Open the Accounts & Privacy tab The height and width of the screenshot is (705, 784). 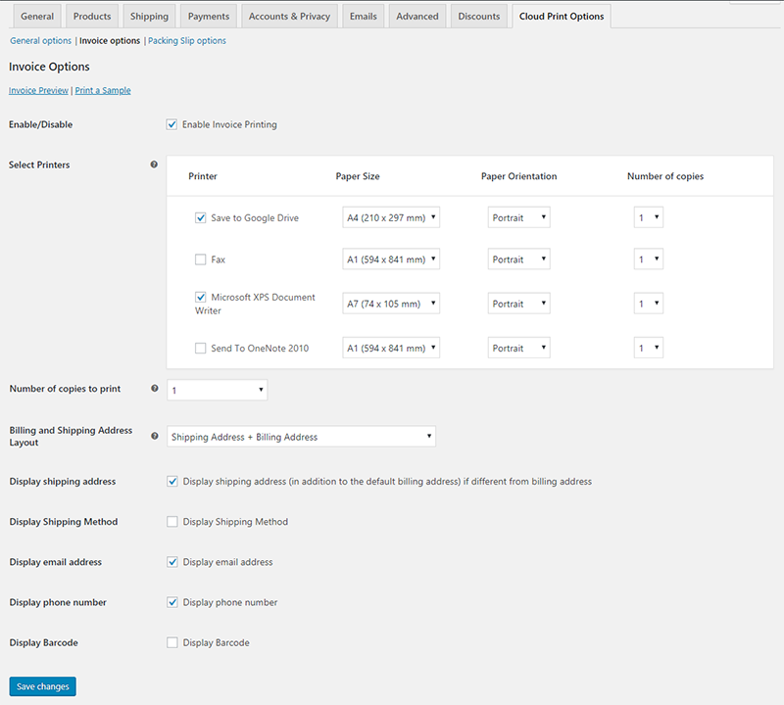(x=289, y=16)
